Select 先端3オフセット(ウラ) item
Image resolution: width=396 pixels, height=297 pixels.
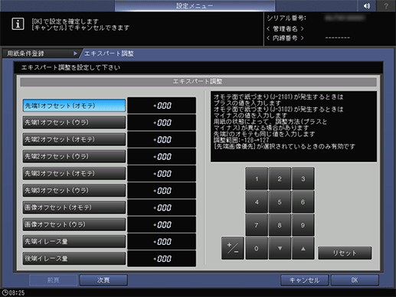74,191
